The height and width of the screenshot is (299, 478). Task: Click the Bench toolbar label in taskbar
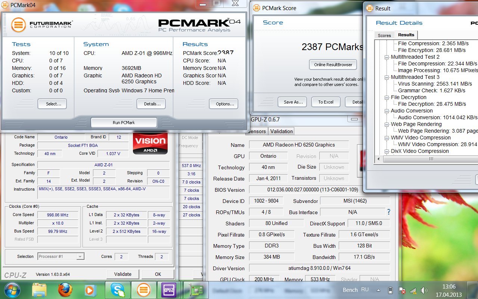(350, 290)
